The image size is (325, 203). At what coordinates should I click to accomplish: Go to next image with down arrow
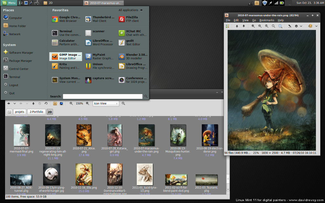244,26
